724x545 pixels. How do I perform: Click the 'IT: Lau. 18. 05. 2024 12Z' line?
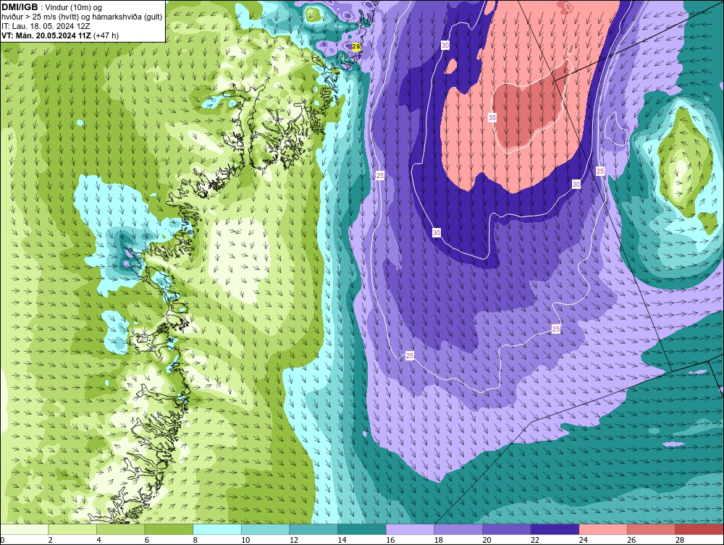[46, 26]
